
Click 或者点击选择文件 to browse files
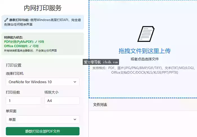[145, 59]
